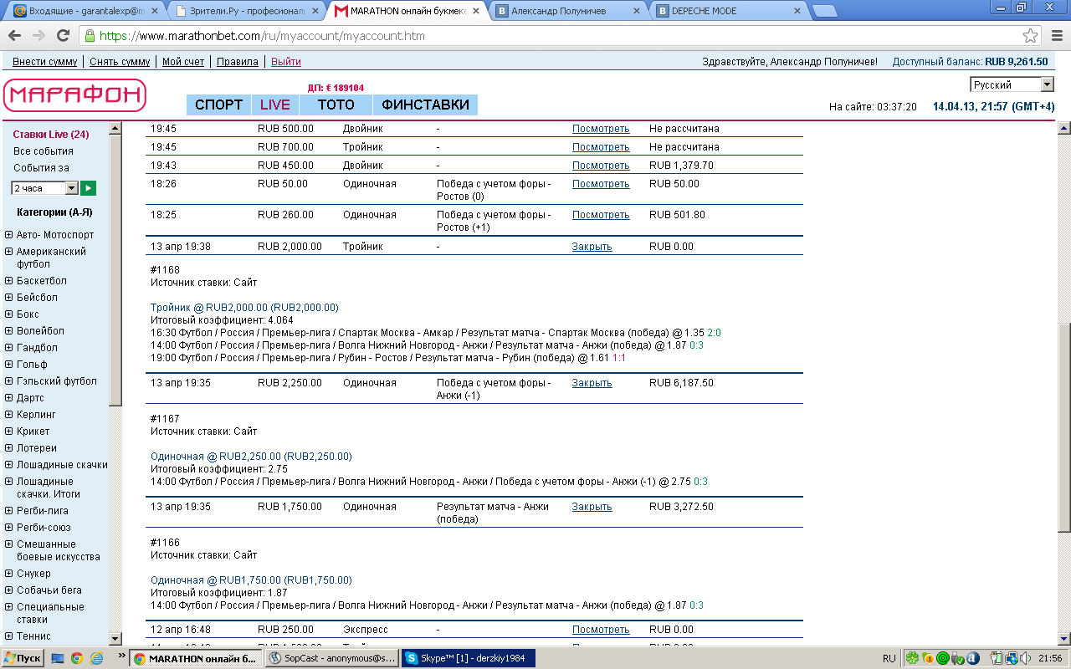
Task: Click the Собачьи бега category link
Action: tap(49, 590)
